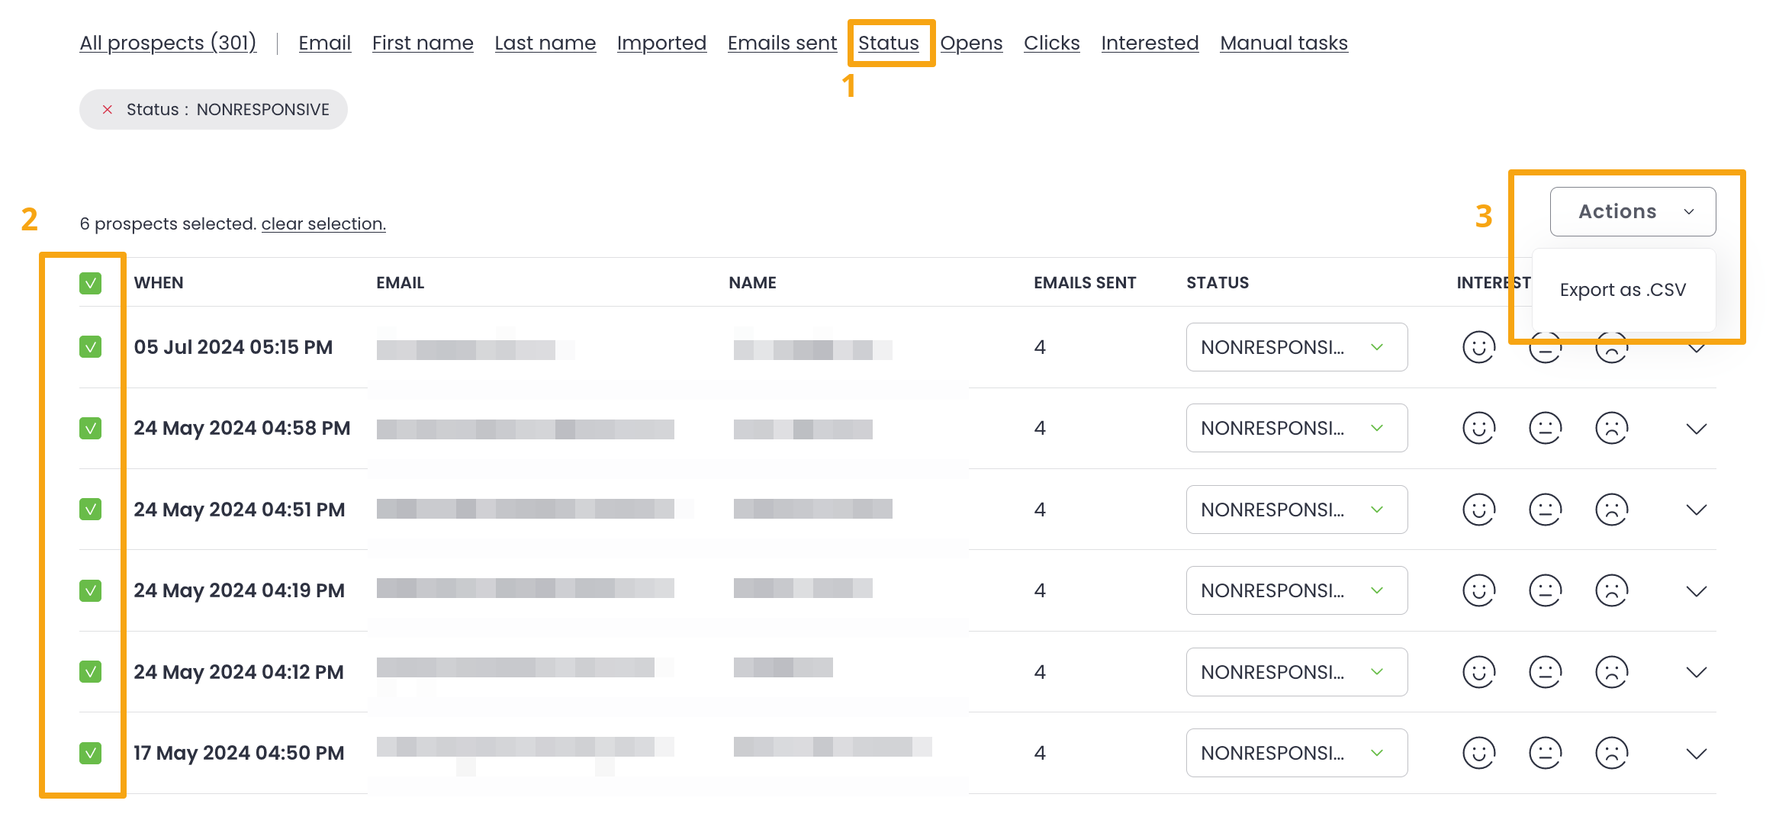Uncheck the select-all checkbox in header
Screen dimensions: 1779x836
pos(90,283)
